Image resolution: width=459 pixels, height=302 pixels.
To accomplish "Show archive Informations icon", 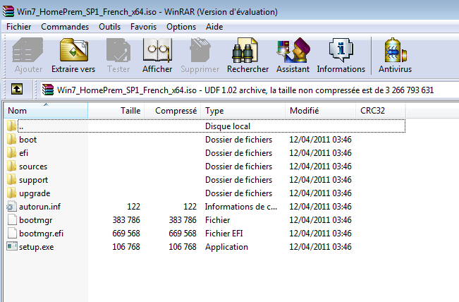I will (x=341, y=55).
